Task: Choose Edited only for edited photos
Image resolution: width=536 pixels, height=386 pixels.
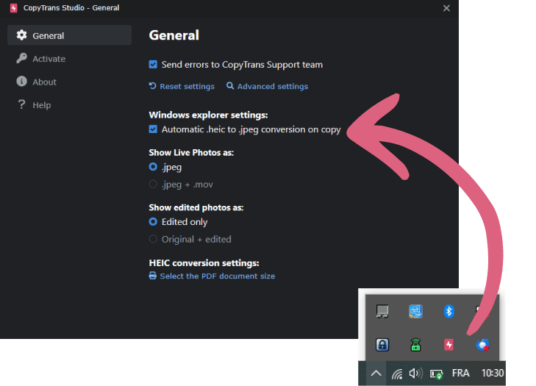Action: pos(153,222)
